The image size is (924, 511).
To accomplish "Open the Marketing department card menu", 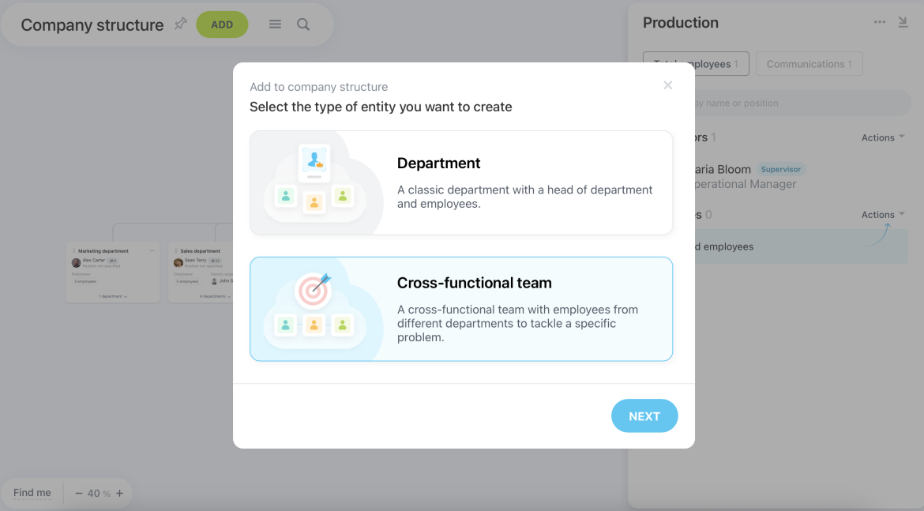I will [x=152, y=250].
